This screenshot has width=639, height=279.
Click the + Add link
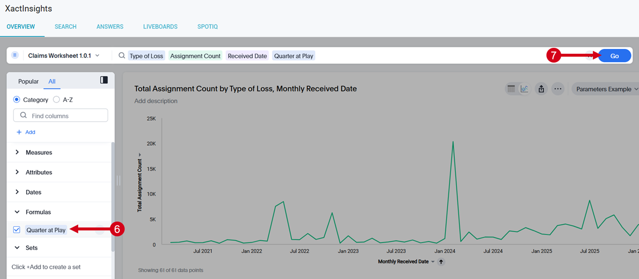pyautogui.click(x=26, y=132)
